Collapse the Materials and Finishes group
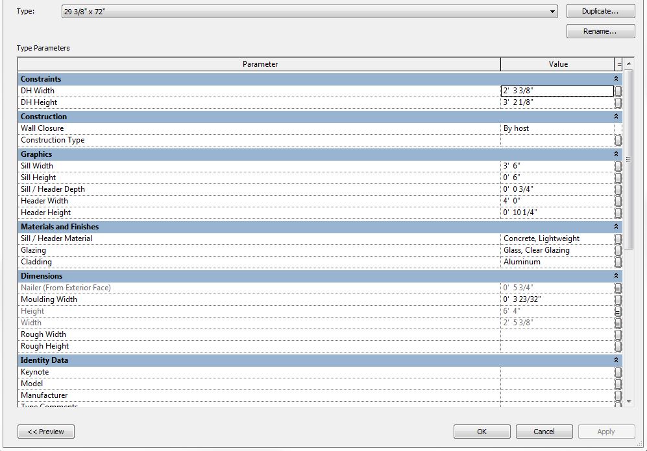The height and width of the screenshot is (451, 647). coord(616,227)
